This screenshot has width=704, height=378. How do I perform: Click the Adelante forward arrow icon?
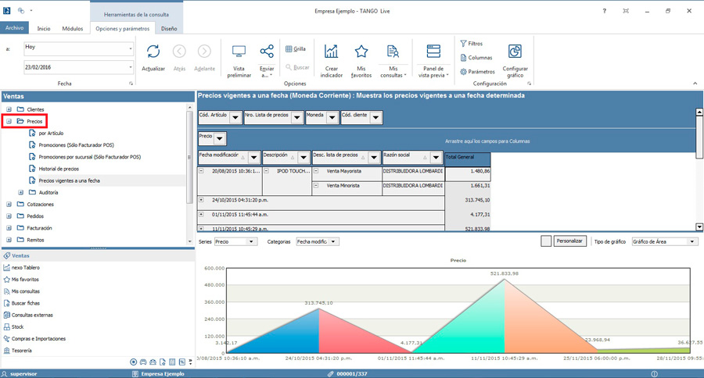[204, 52]
